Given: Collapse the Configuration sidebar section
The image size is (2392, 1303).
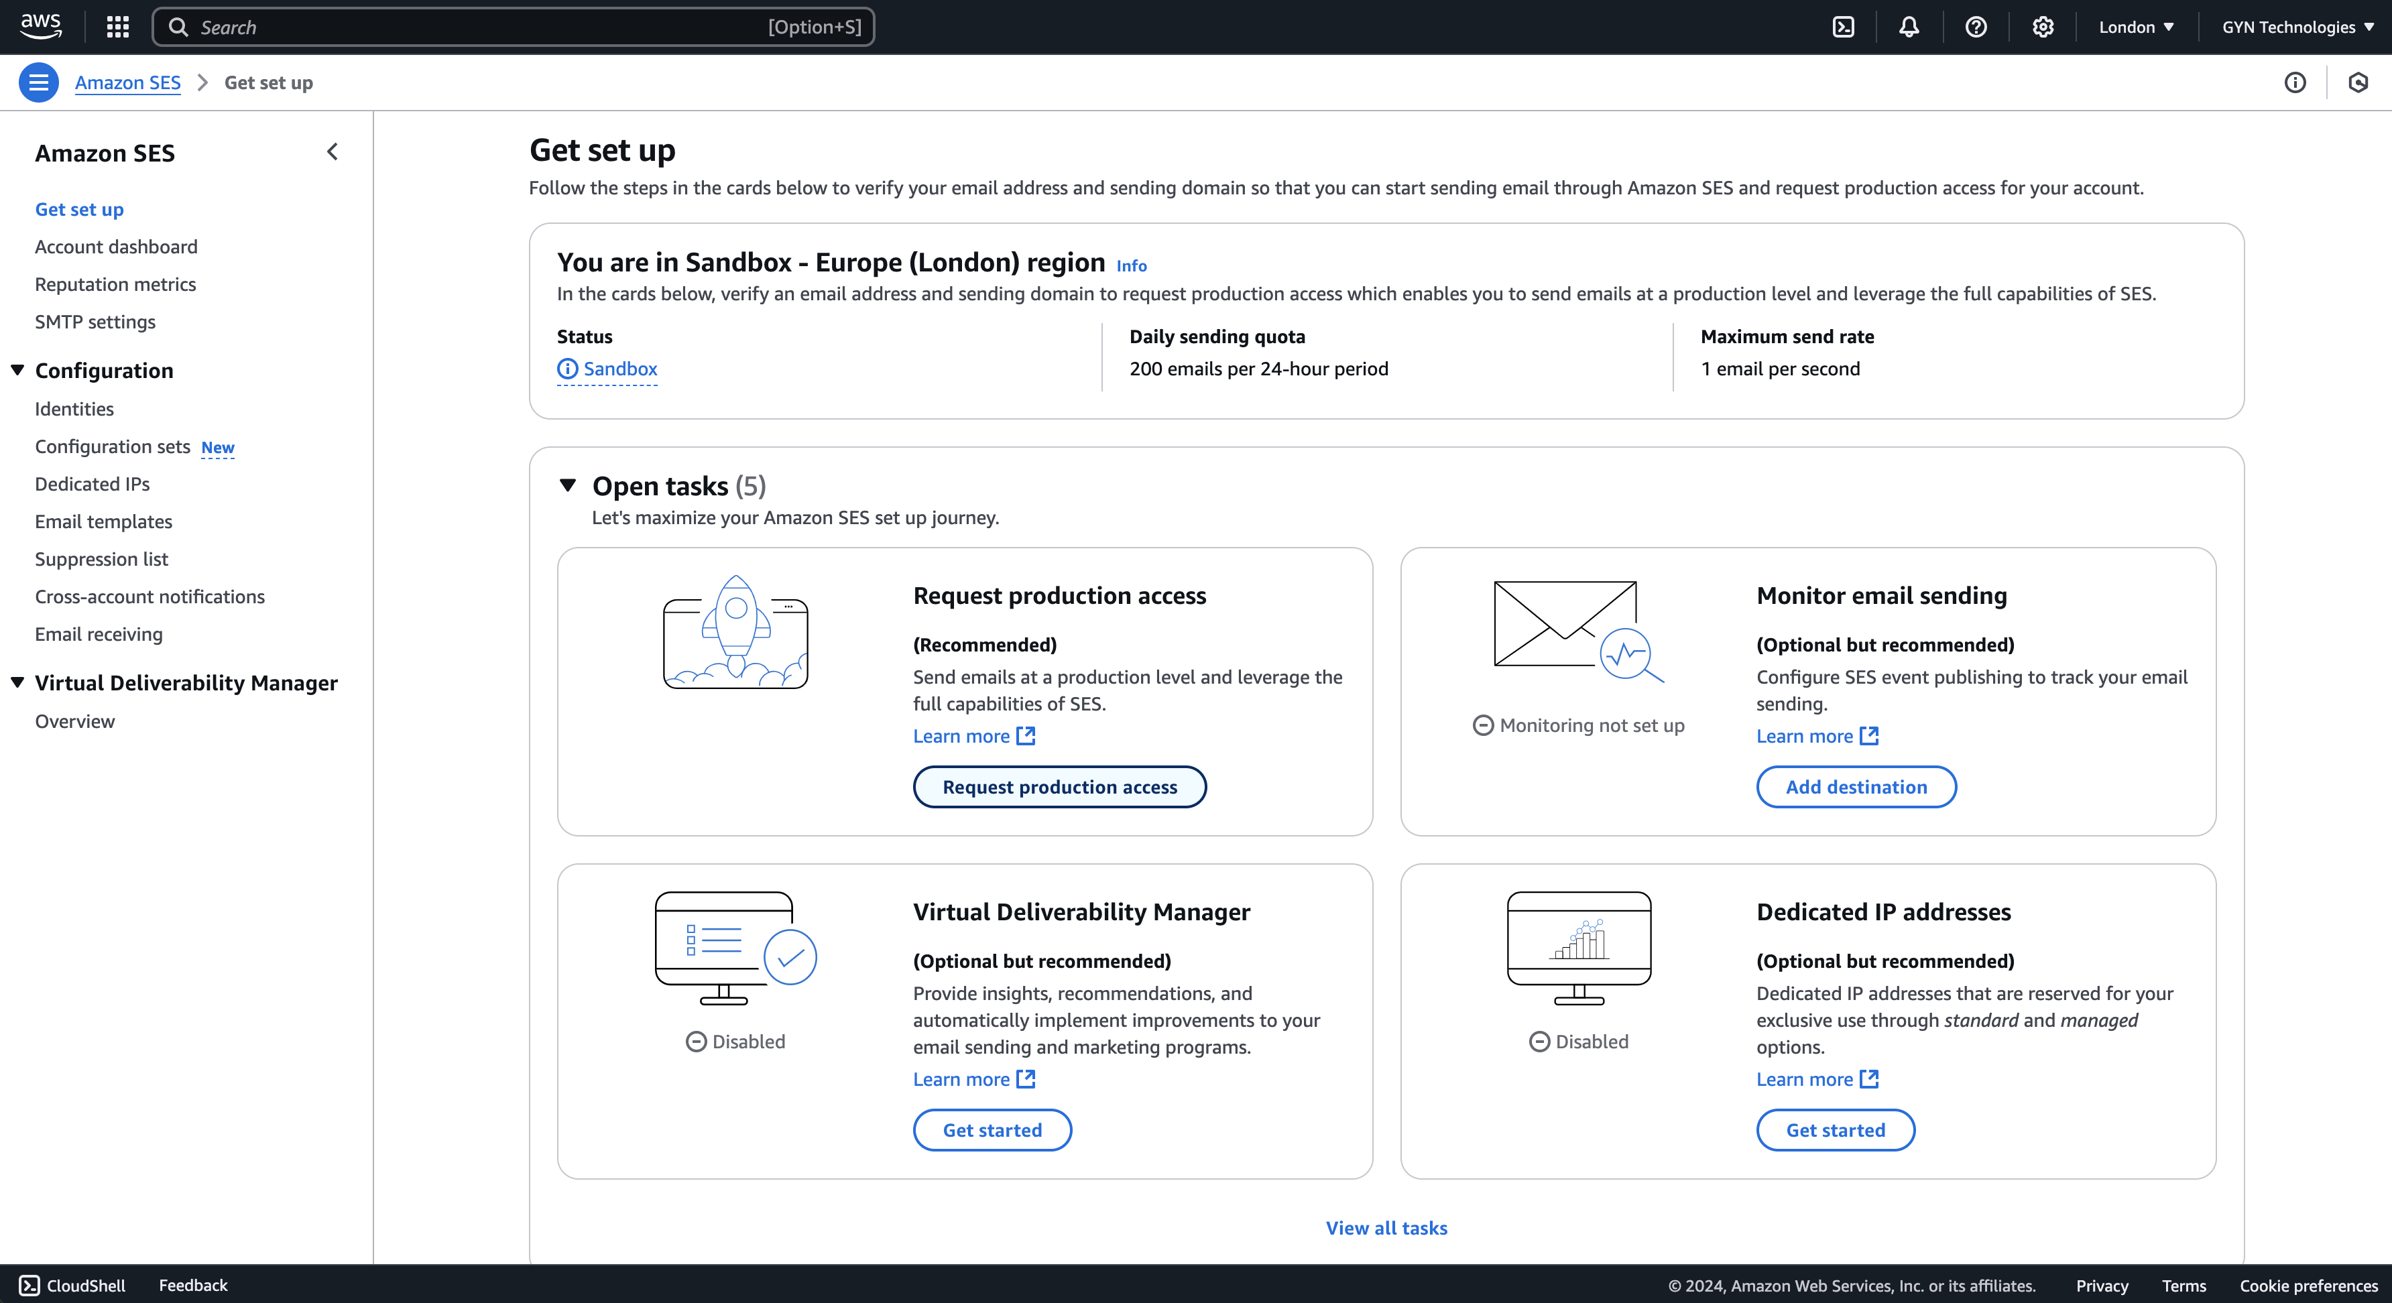Looking at the screenshot, I should (17, 370).
